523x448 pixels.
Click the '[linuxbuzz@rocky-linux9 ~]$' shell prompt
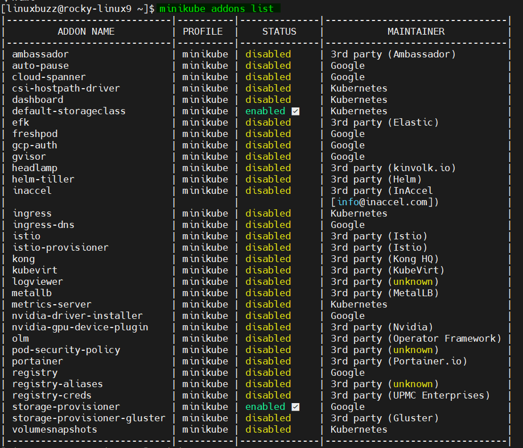point(78,9)
